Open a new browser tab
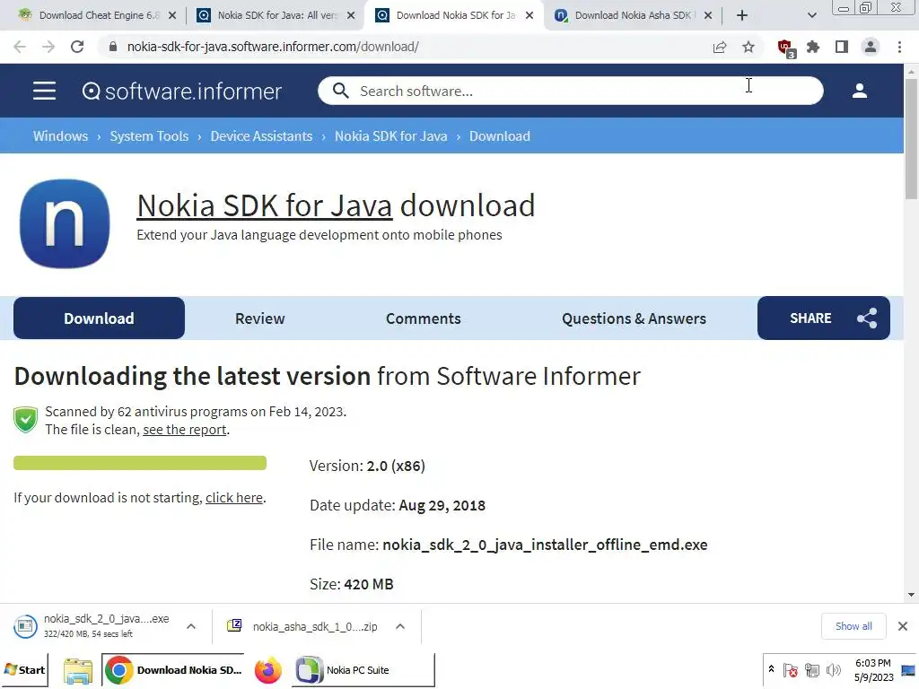919x689 pixels. coord(742,15)
